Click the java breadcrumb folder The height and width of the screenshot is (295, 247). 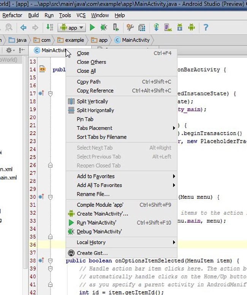click(x=18, y=40)
